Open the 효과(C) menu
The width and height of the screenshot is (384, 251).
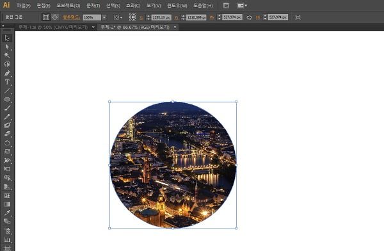coord(133,5)
